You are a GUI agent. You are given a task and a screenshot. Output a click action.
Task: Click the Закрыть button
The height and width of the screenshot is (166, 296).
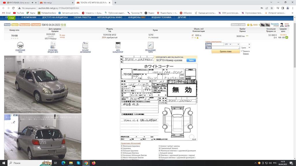[15, 25]
